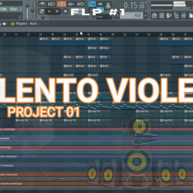
Task: Click bar 25 on the timeline ruler
Action: coord(41,34)
